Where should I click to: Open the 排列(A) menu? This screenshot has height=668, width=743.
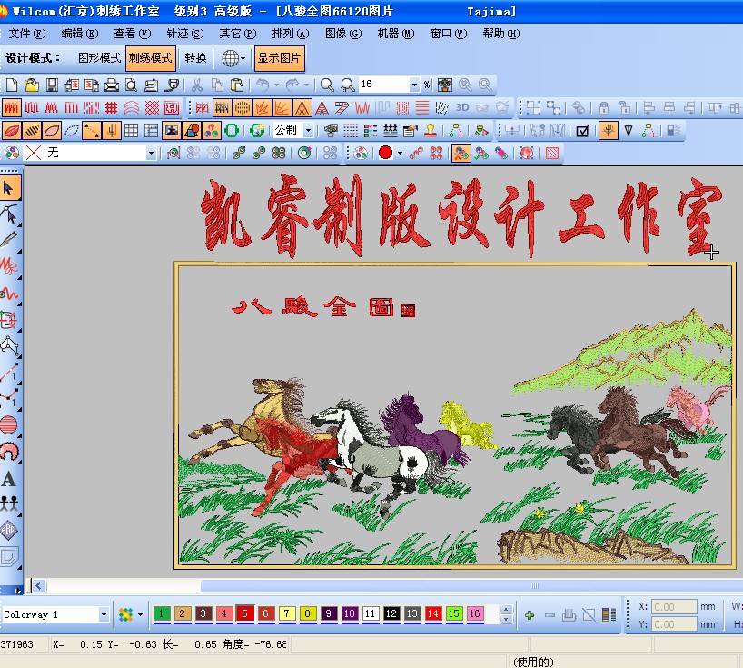pyautogui.click(x=291, y=34)
